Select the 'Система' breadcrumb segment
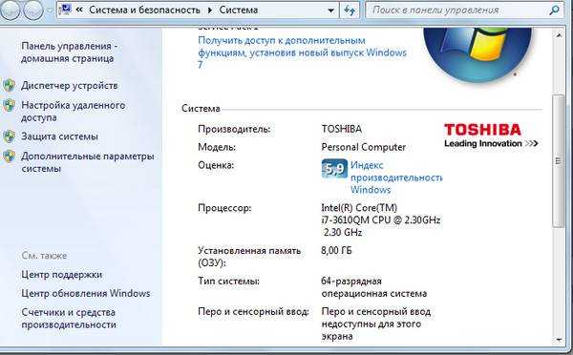The height and width of the screenshot is (355, 573). (238, 10)
